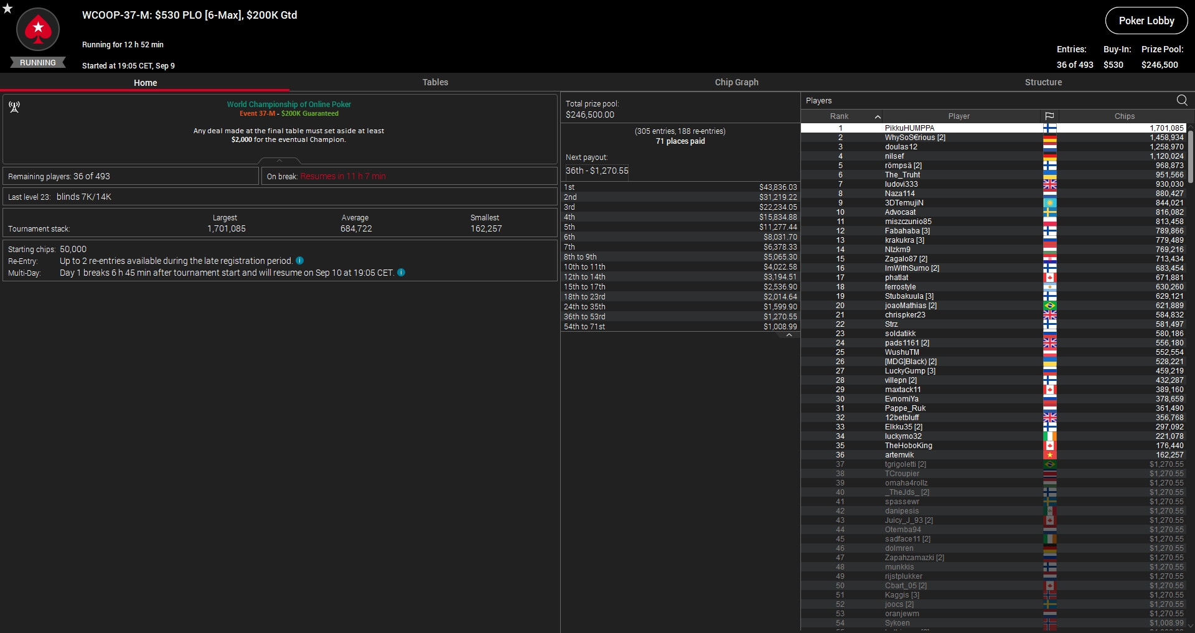This screenshot has height=633, width=1195.
Task: Select player Stubakuula row
Action: pos(993,296)
